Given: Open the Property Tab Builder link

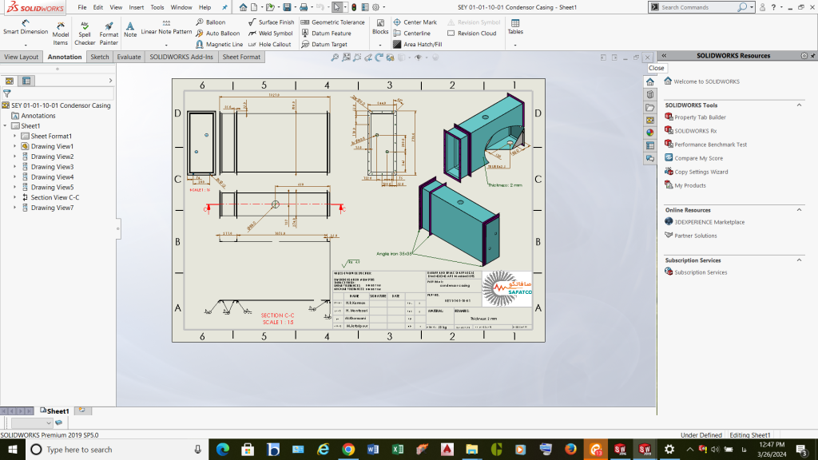Looking at the screenshot, I should [x=700, y=117].
